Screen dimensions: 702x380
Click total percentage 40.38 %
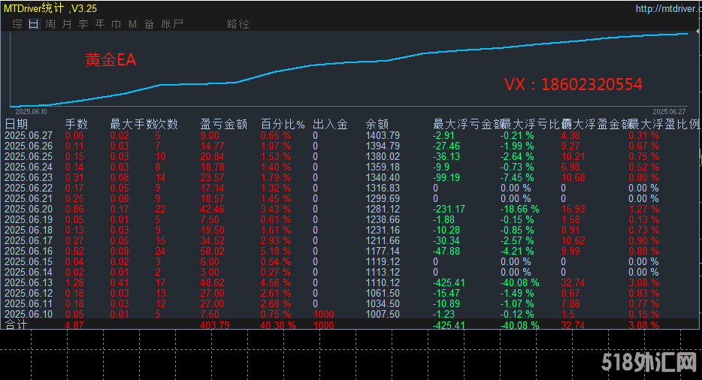[278, 325]
